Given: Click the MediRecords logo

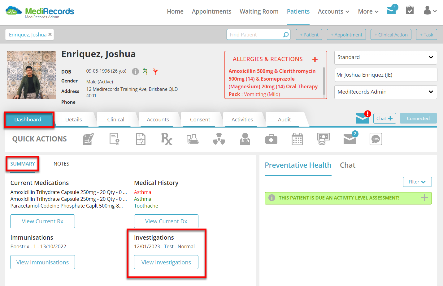Looking at the screenshot, I should [x=40, y=12].
